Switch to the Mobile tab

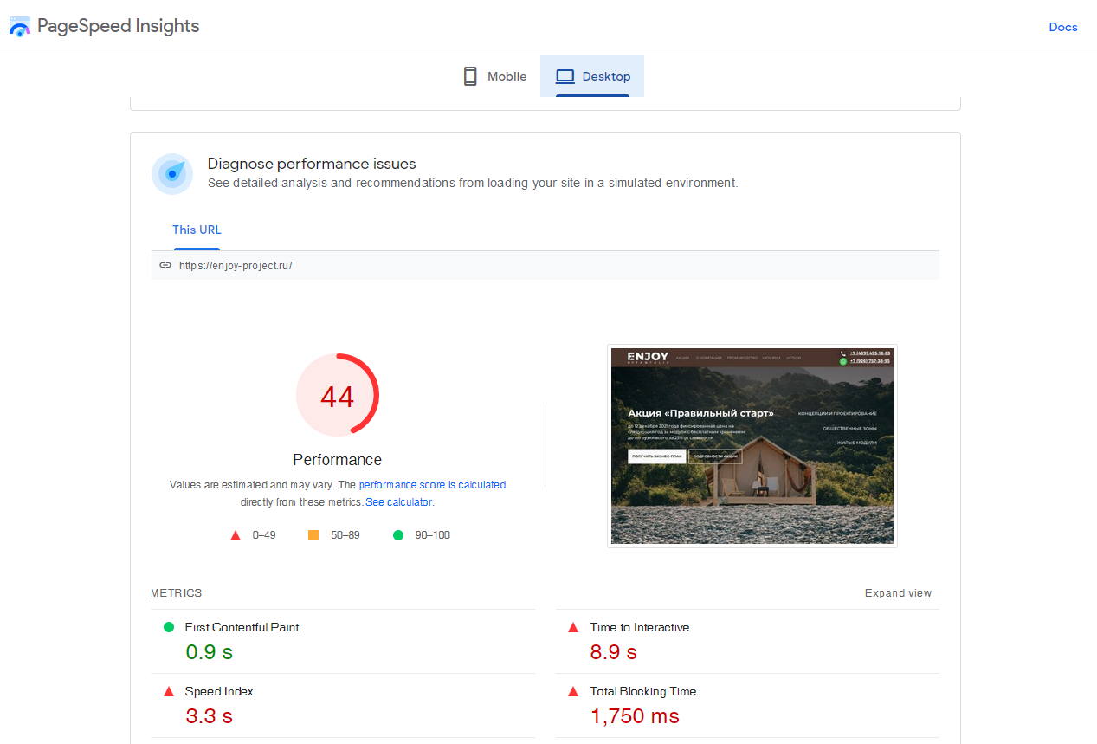tap(494, 76)
